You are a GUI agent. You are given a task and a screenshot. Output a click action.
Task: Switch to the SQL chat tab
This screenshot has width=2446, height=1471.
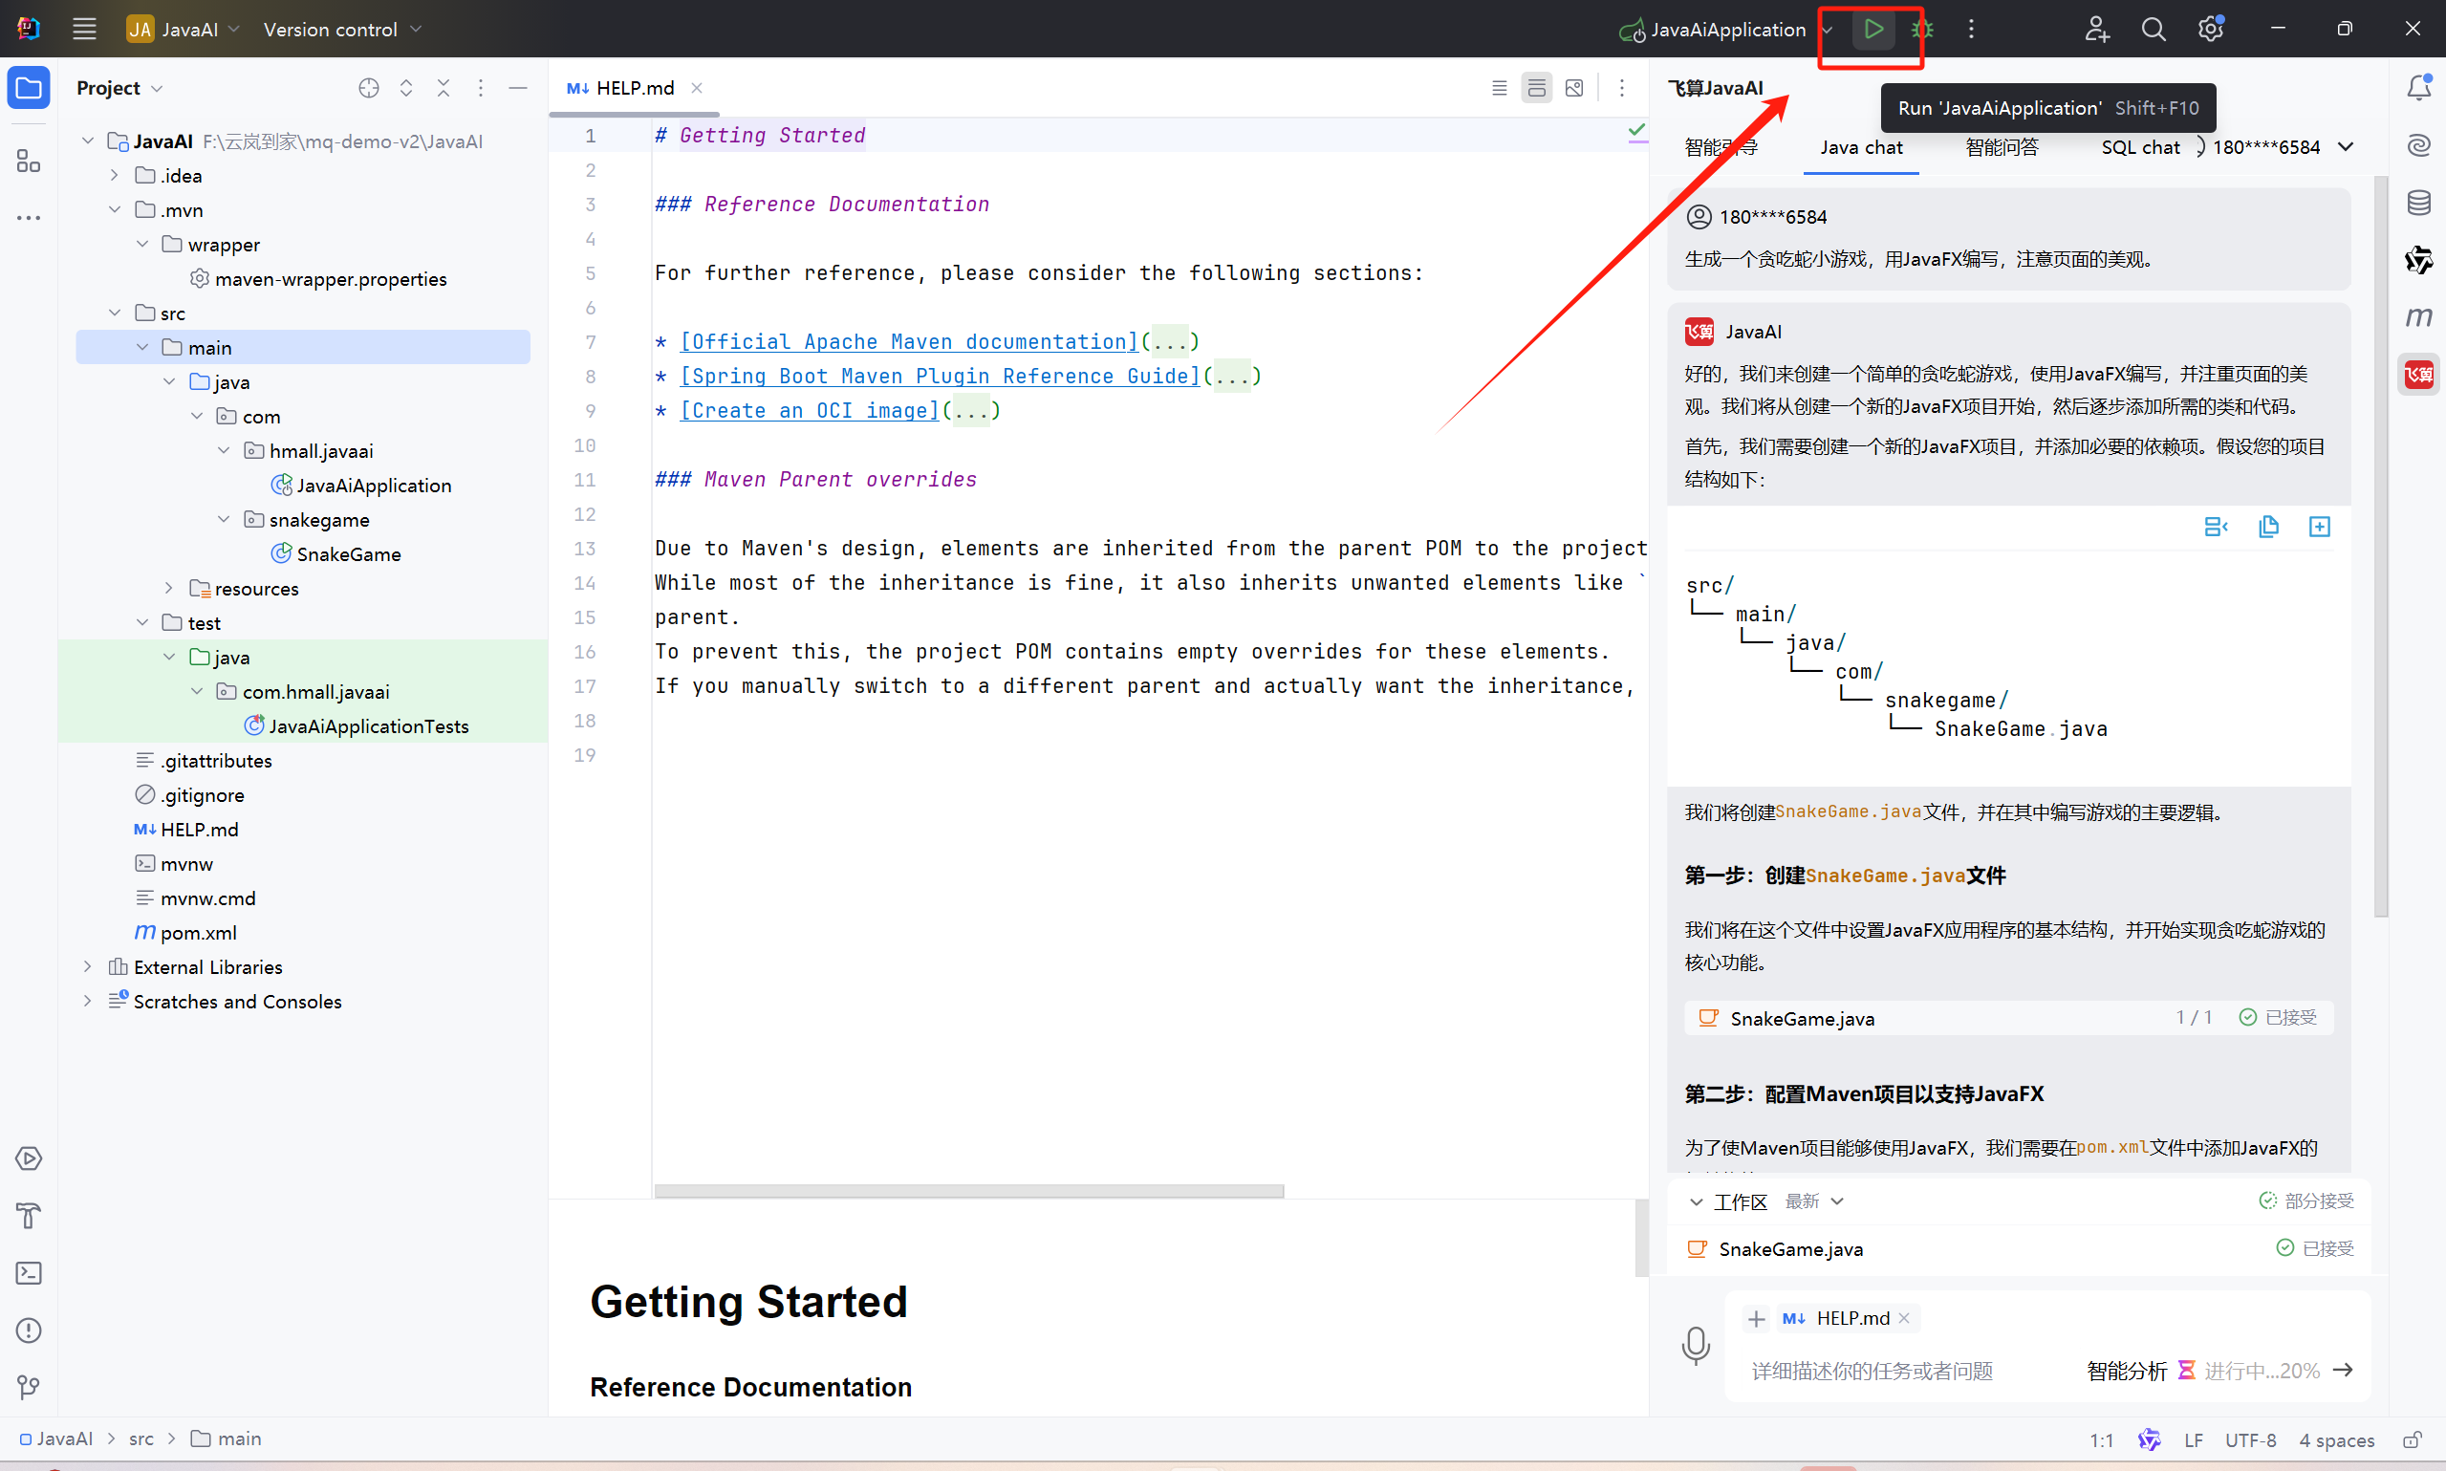pos(2140,148)
